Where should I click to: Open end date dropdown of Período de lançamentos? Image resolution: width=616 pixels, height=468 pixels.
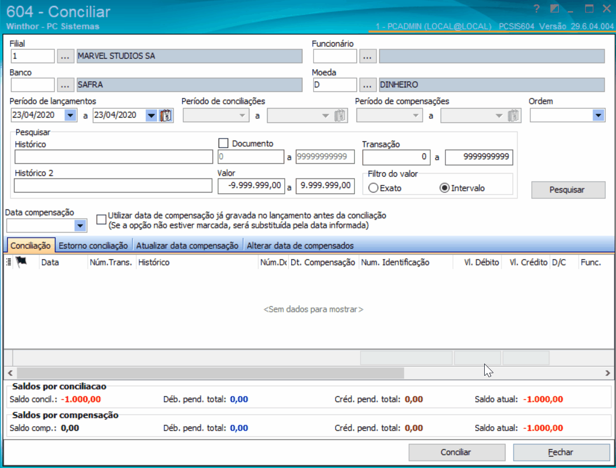[151, 115]
